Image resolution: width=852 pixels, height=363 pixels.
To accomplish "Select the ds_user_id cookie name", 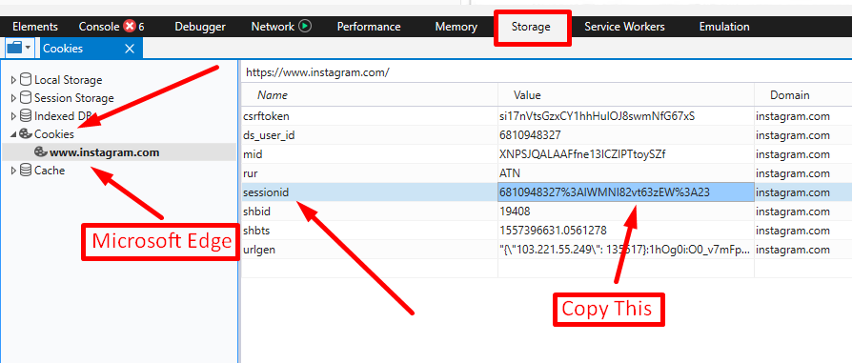I will coord(269,135).
